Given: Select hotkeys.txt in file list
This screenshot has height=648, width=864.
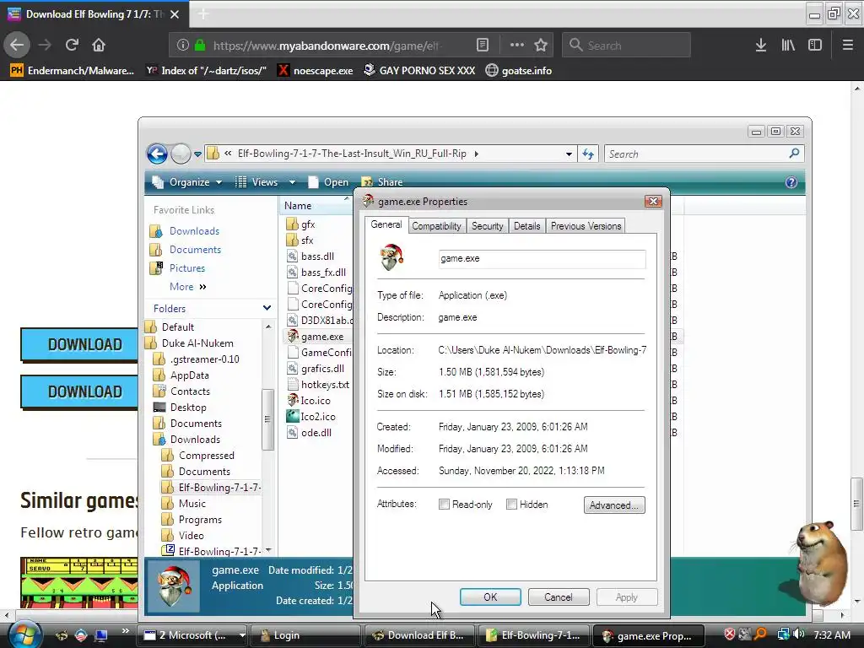Looking at the screenshot, I should pos(318,385).
